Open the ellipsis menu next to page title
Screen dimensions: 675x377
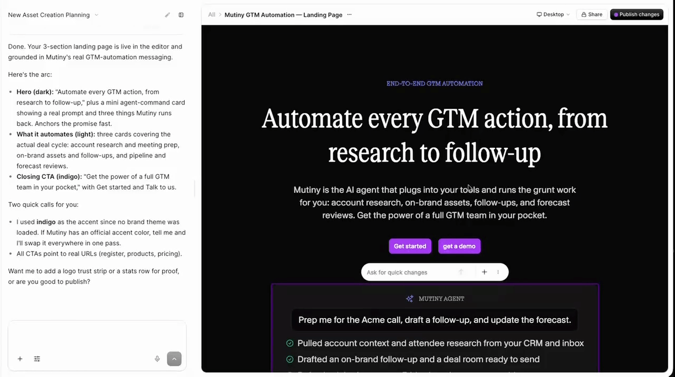[349, 14]
